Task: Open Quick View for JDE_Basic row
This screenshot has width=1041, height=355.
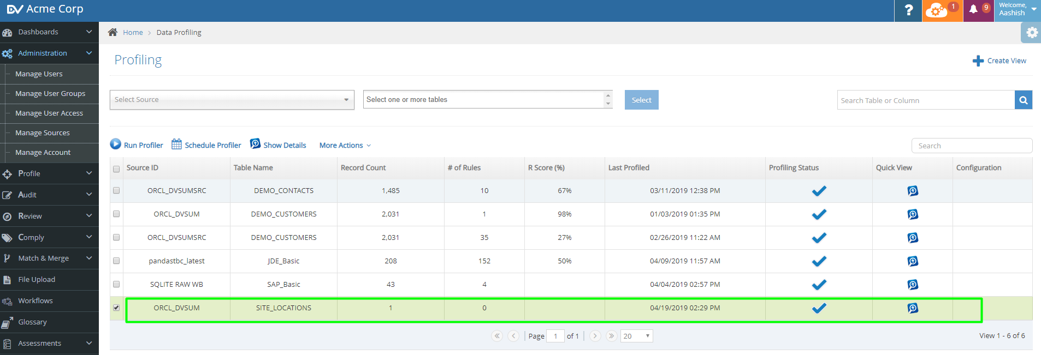Action: point(913,261)
